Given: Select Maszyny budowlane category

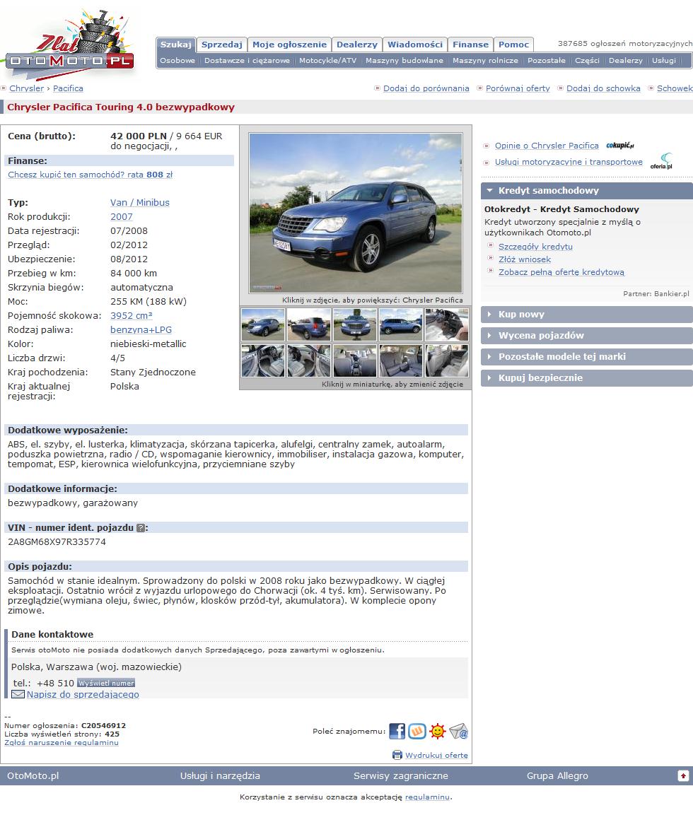Looking at the screenshot, I should tap(404, 60).
